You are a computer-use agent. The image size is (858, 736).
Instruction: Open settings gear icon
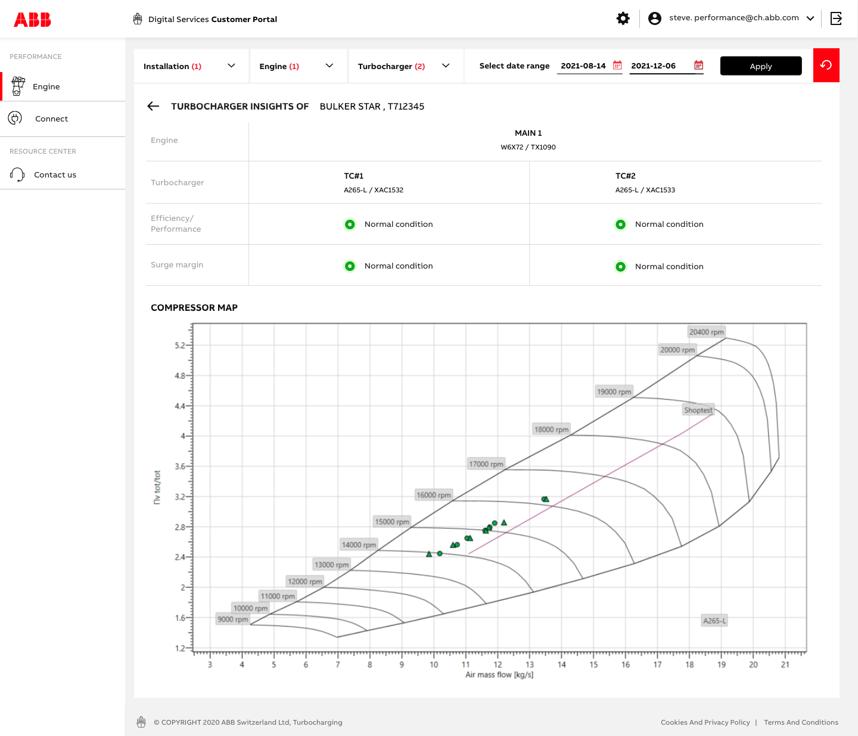[623, 18]
